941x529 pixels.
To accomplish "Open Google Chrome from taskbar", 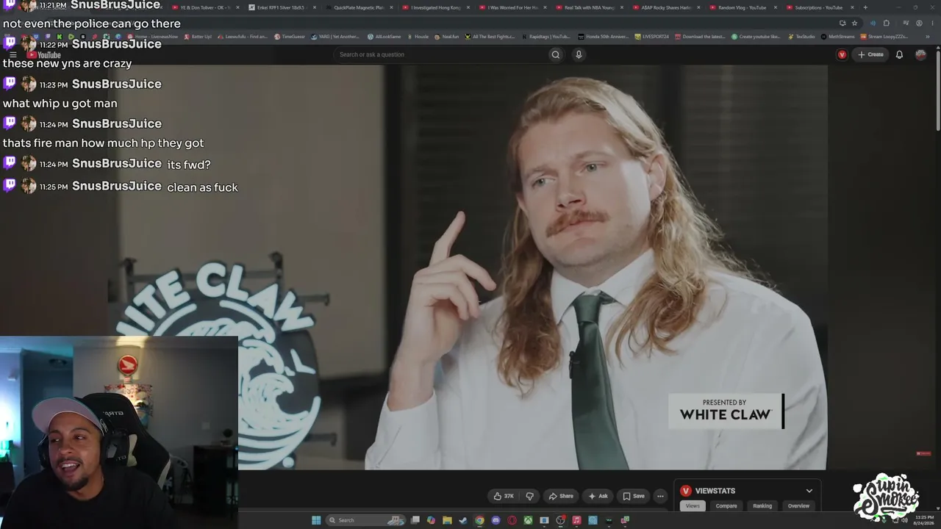I will tap(479, 520).
